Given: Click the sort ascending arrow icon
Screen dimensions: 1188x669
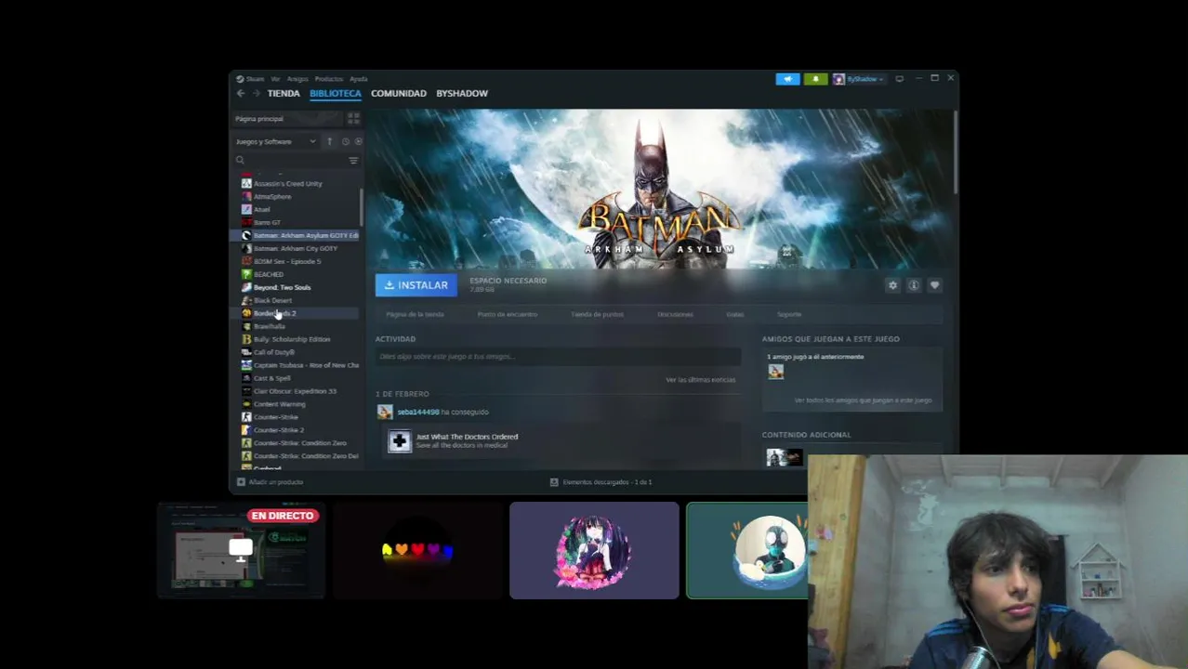Looking at the screenshot, I should click(x=329, y=141).
